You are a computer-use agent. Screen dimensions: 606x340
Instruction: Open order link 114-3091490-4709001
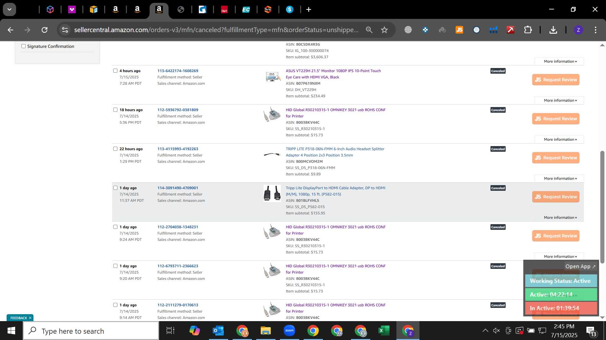(x=178, y=188)
